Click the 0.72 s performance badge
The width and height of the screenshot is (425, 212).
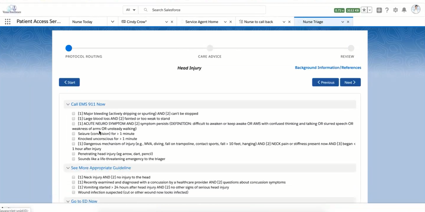tap(339, 10)
